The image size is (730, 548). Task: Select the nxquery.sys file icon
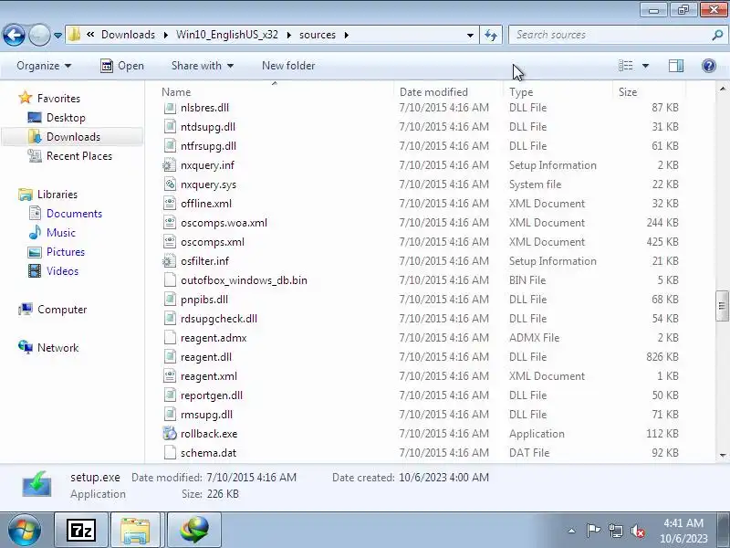170,184
